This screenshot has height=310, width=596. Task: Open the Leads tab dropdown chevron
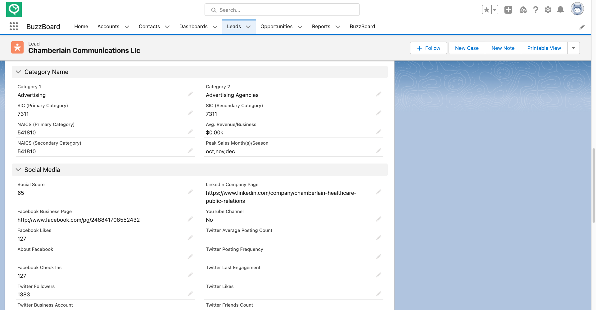[248, 27]
